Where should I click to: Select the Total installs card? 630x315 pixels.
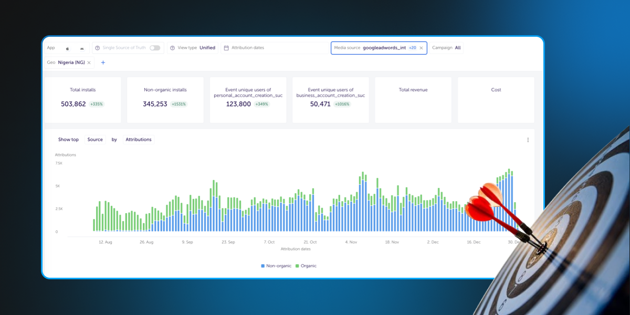(82, 100)
